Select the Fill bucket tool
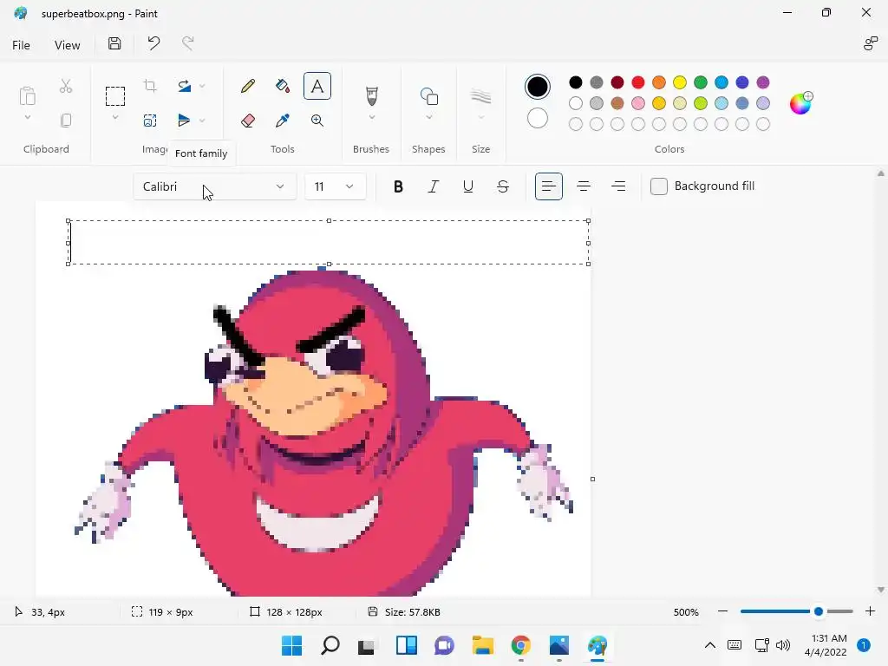Viewport: 888px width, 666px height. (x=282, y=86)
